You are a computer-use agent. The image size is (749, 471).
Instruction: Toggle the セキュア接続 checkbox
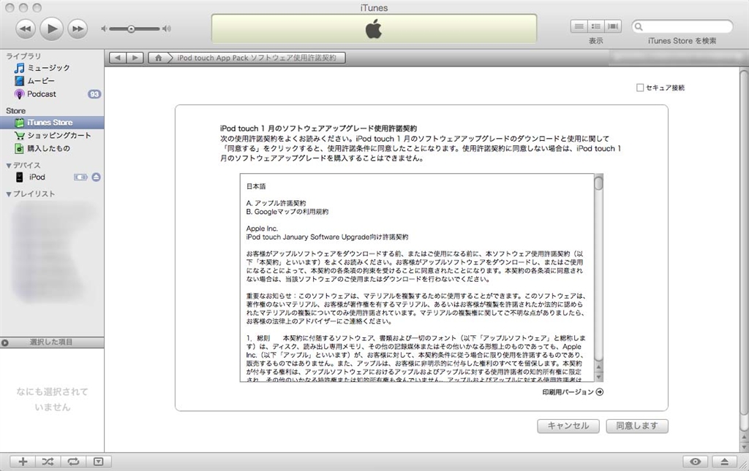tap(640, 88)
